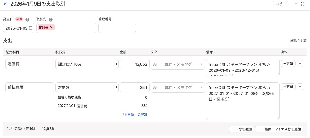Click the 合計金額（内税） label
Viewport: 310px width, 138px height.
tap(21, 129)
